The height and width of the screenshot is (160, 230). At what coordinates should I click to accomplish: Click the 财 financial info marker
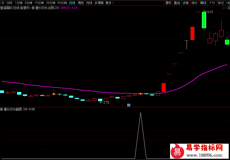(x=129, y=105)
